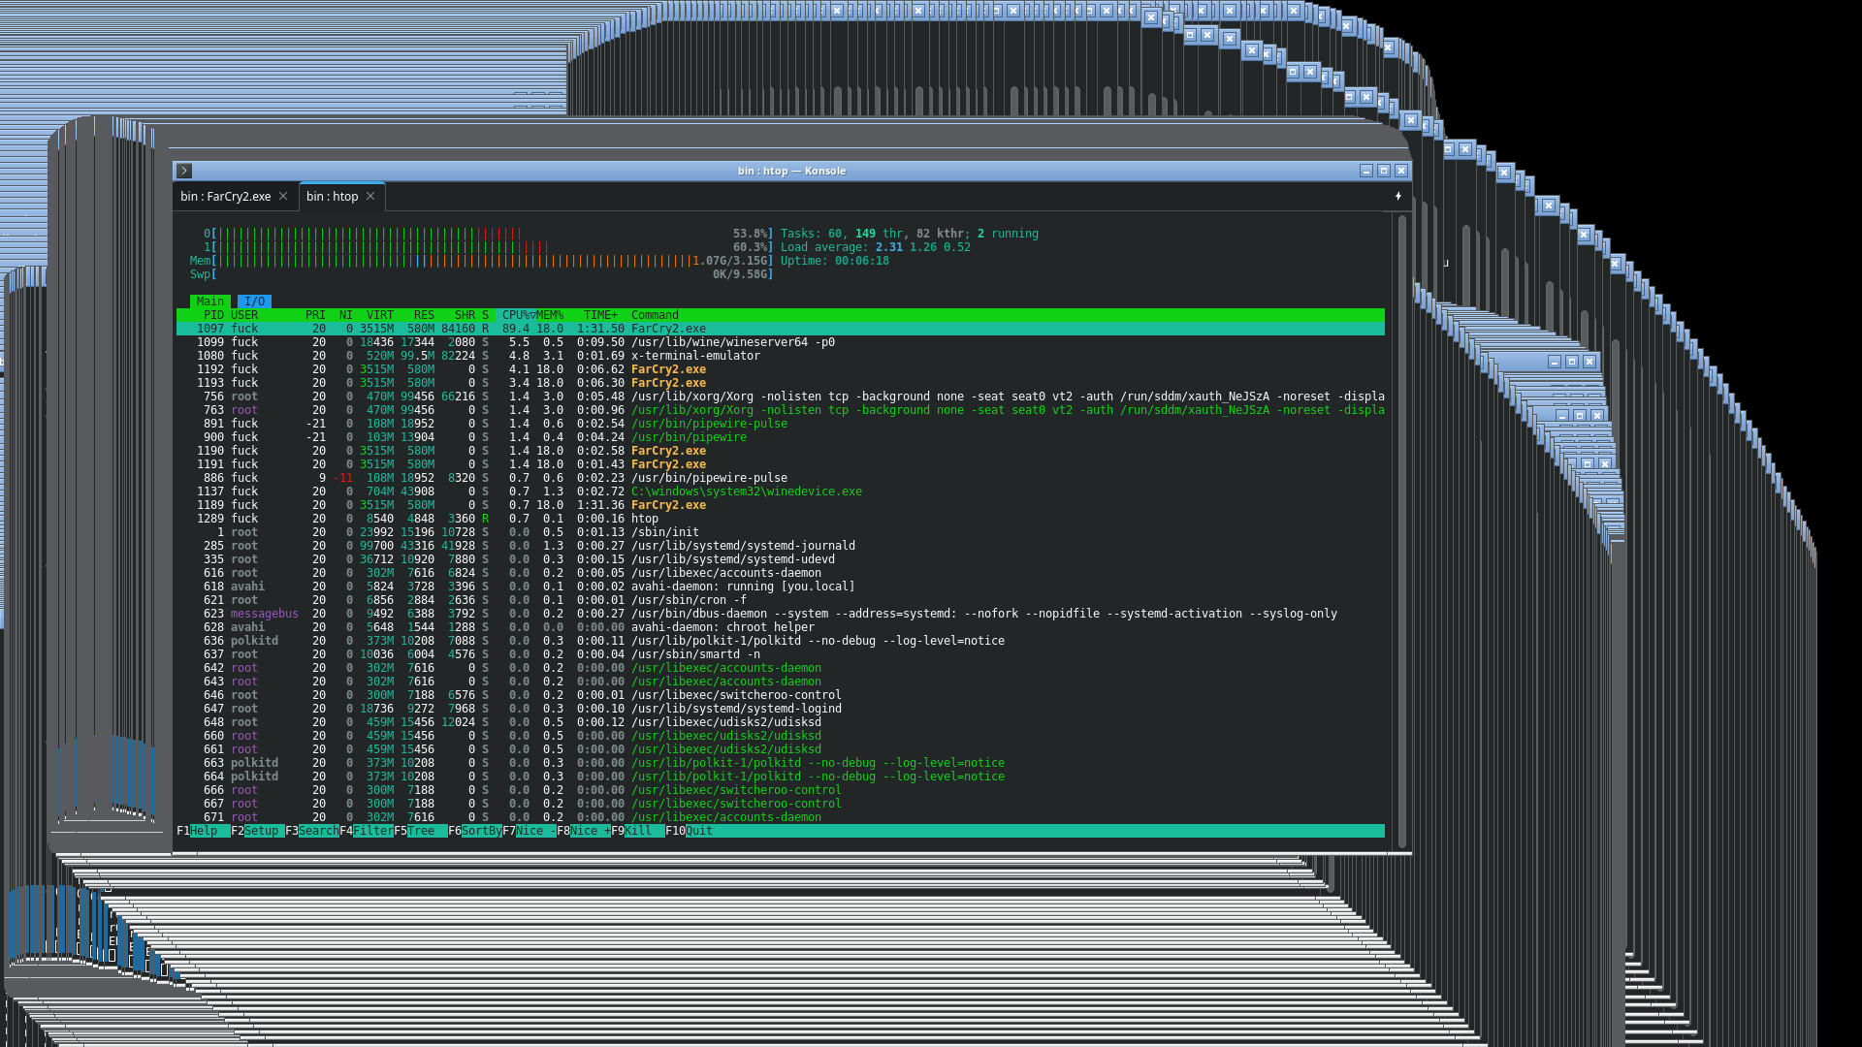
Task: Click the Mem usage meter bar
Action: point(481,261)
